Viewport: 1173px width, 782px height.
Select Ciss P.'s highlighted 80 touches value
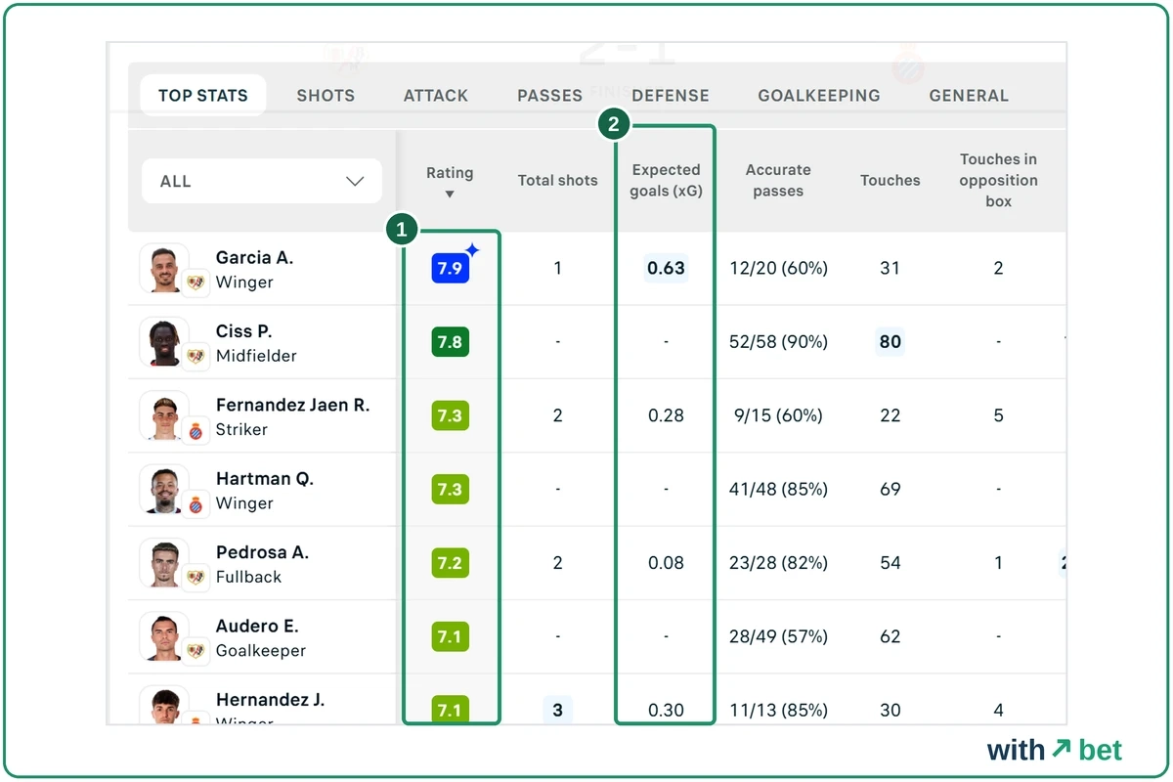pyautogui.click(x=890, y=342)
